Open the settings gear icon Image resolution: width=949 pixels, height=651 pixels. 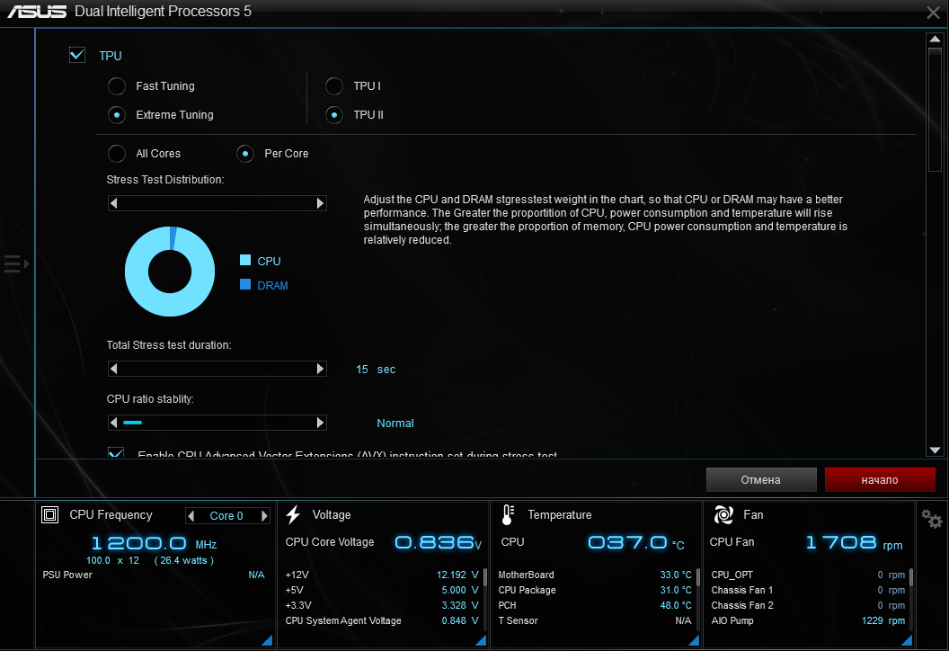point(931,519)
